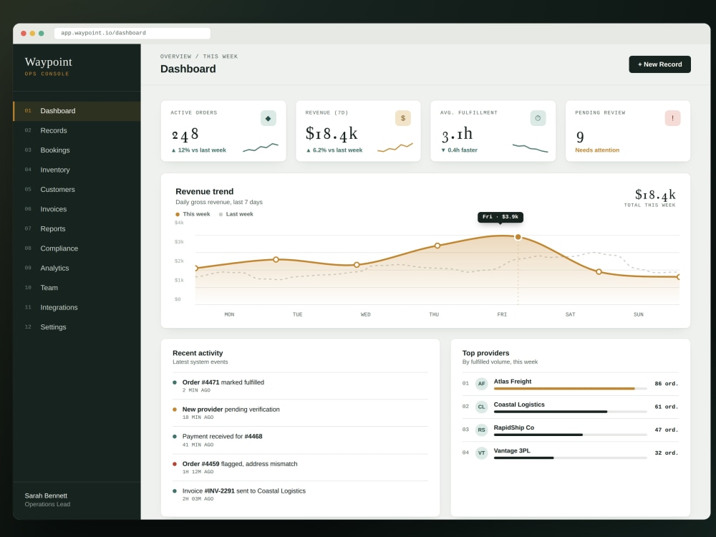Screen dimensions: 716x537
Task: Click Coastal Logistics volume progress bar
Action: point(571,412)
